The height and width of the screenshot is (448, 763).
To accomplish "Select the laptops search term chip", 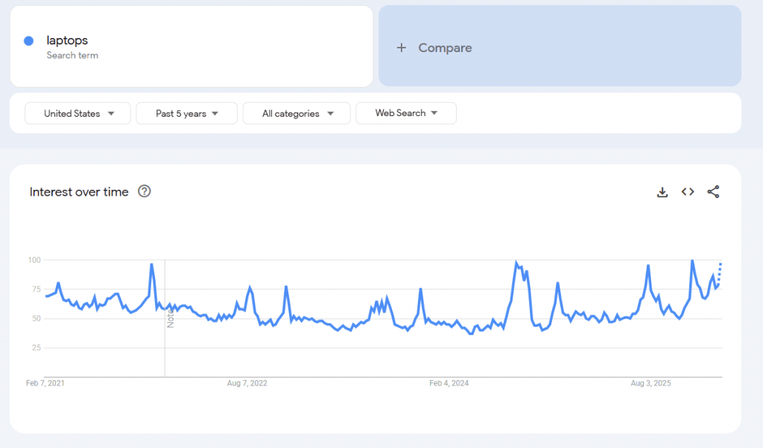I will pyautogui.click(x=67, y=40).
